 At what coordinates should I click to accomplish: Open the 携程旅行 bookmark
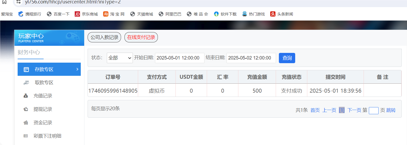click(x=30, y=14)
